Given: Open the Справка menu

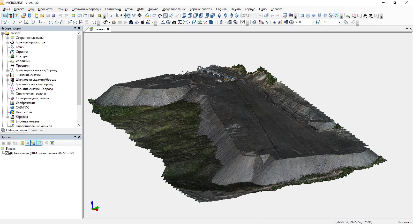Looking at the screenshot, I should point(276,9).
